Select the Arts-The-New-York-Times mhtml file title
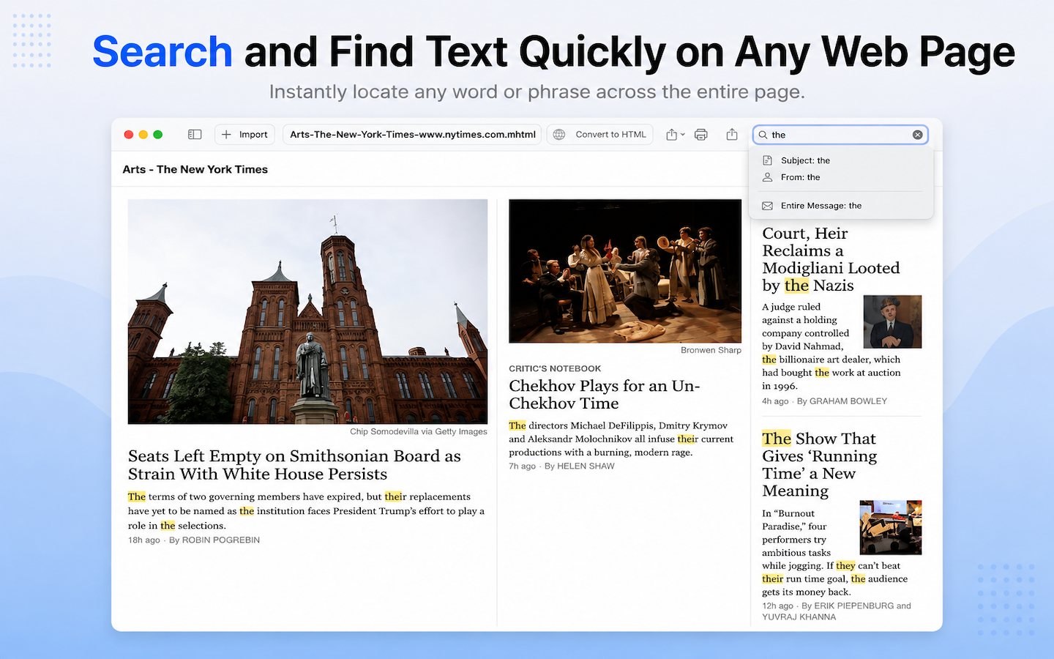 [x=412, y=135]
